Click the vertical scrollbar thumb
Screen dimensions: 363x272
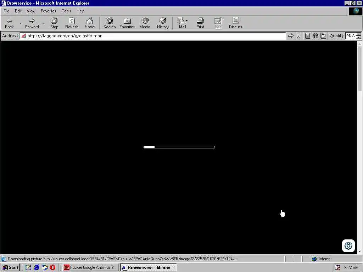pyautogui.click(x=359, y=68)
